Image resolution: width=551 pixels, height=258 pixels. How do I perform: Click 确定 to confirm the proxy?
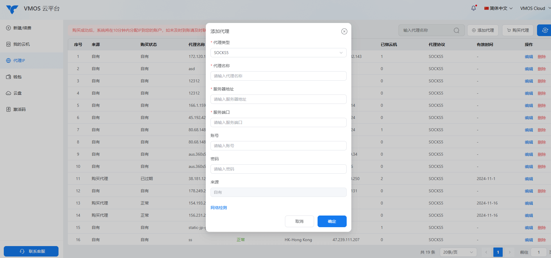(332, 221)
